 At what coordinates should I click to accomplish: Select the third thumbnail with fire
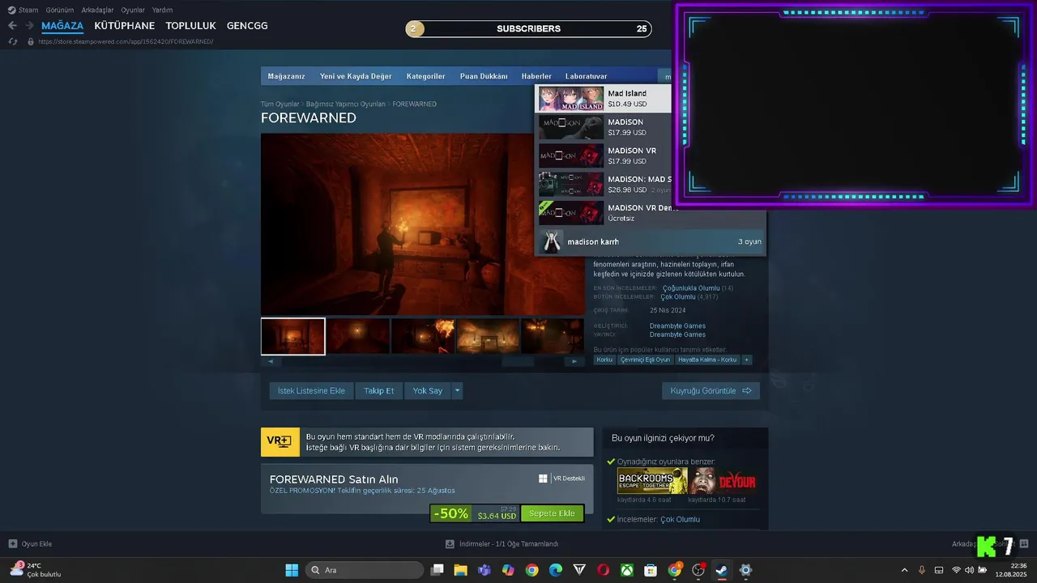coord(423,336)
